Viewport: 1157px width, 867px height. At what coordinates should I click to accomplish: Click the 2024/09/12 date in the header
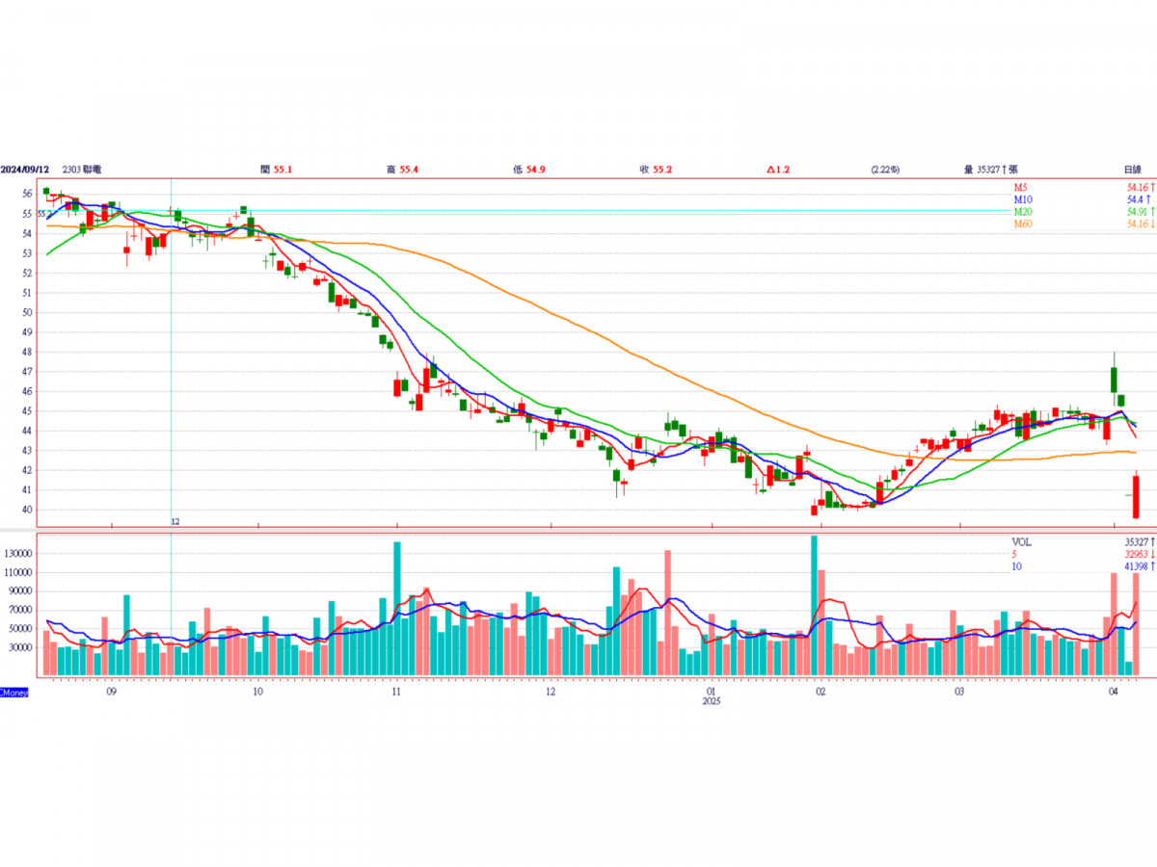pos(23,170)
